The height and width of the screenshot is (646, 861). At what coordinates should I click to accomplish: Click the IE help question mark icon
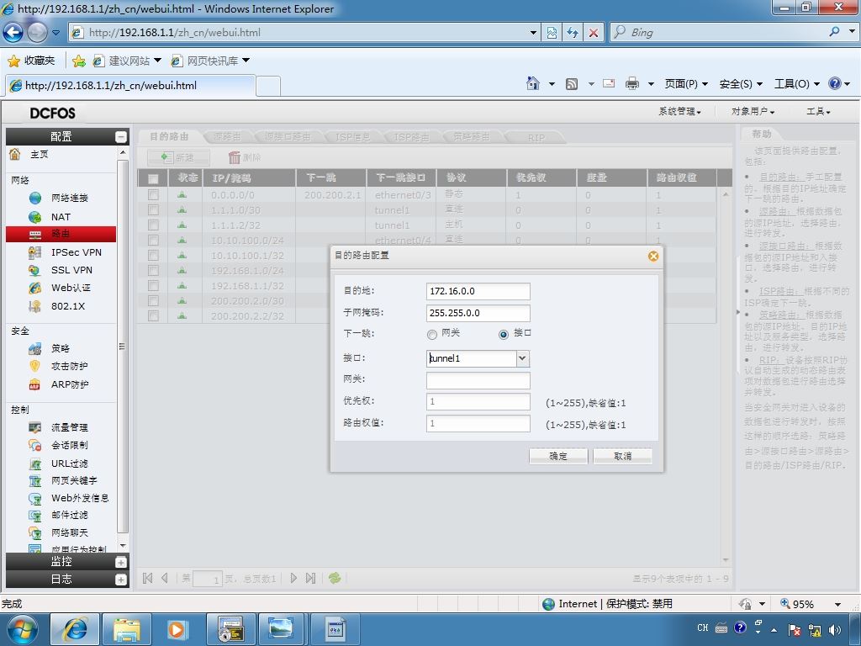tap(835, 83)
